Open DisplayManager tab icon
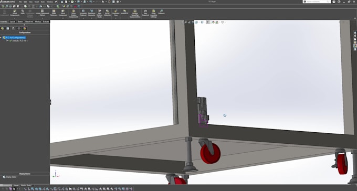 point(25,28)
